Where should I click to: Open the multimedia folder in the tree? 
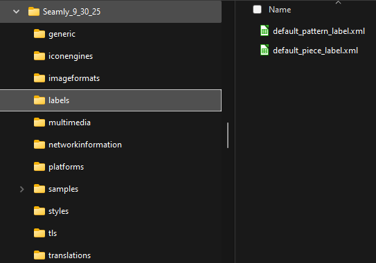click(69, 123)
